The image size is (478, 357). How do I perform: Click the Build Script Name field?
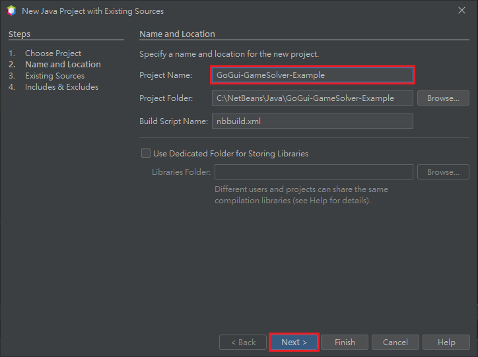point(312,121)
